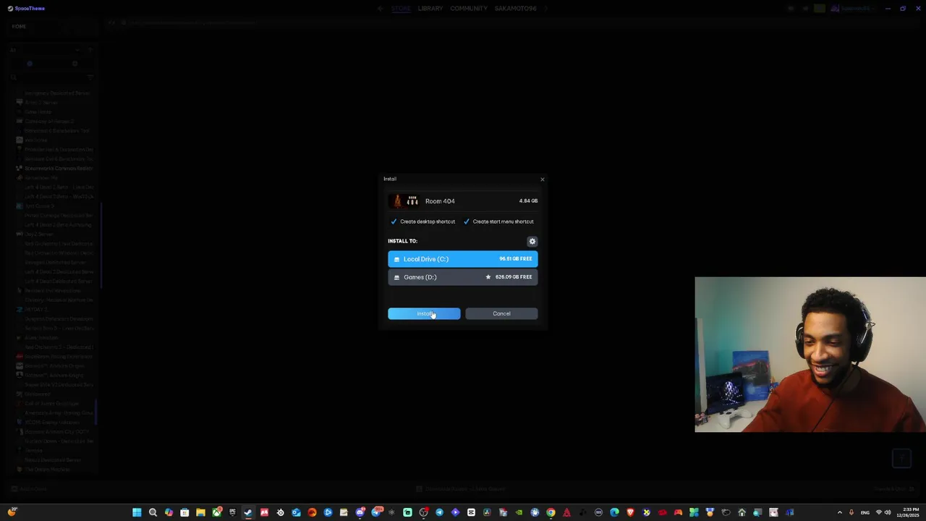Open Brave browser from the taskbar
This screenshot has height=521, width=926.
pyautogui.click(x=630, y=512)
